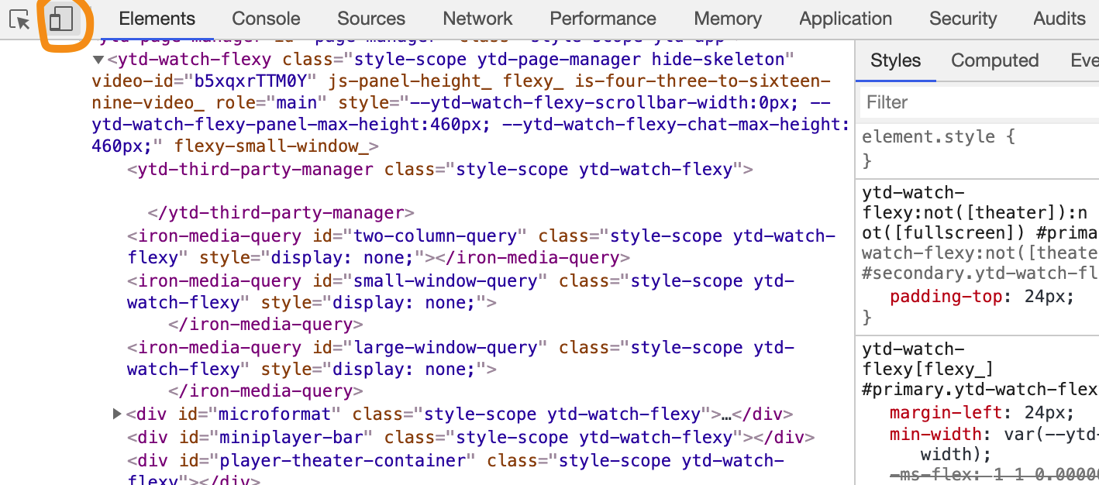Switch to the Application tab
Screen dimensions: 1099x485
(846, 19)
